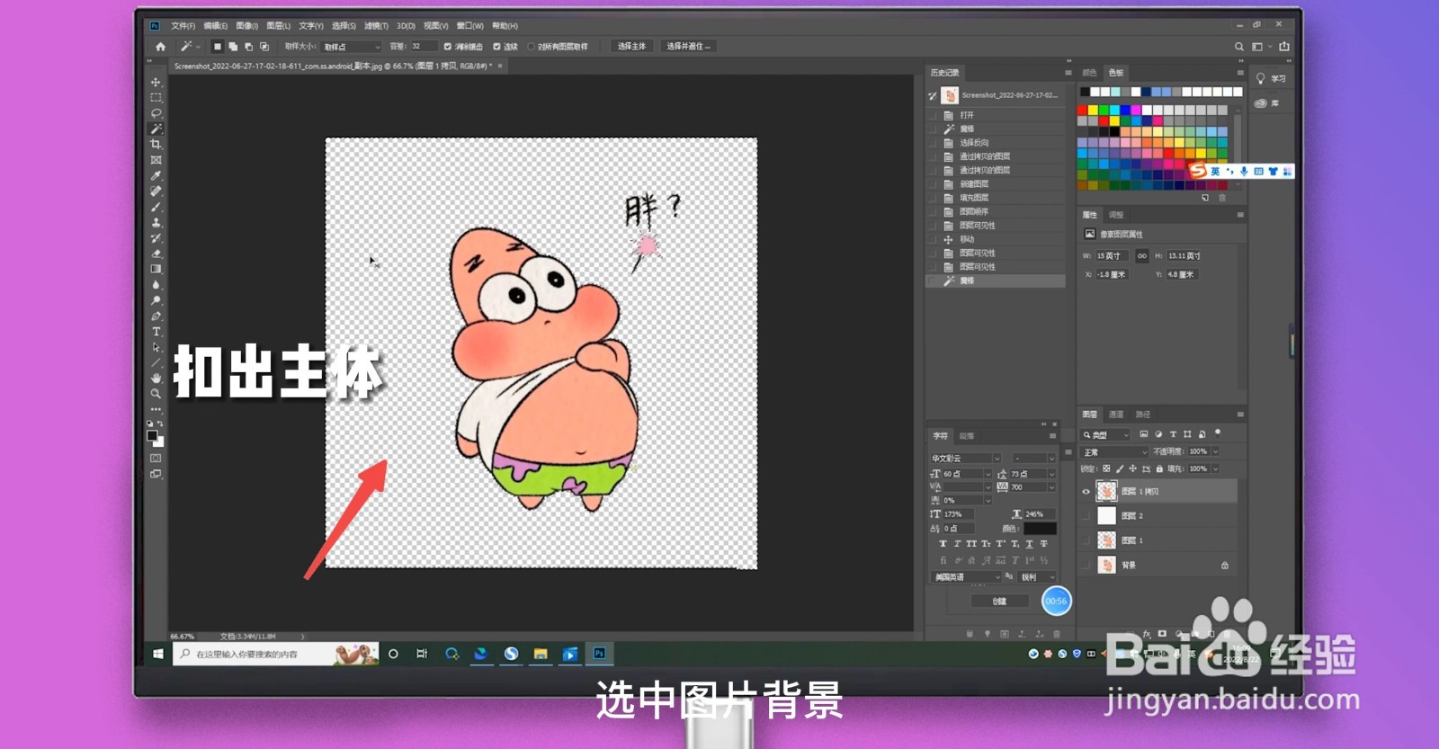Open the 图像(I) menu
The width and height of the screenshot is (1439, 749).
(247, 26)
